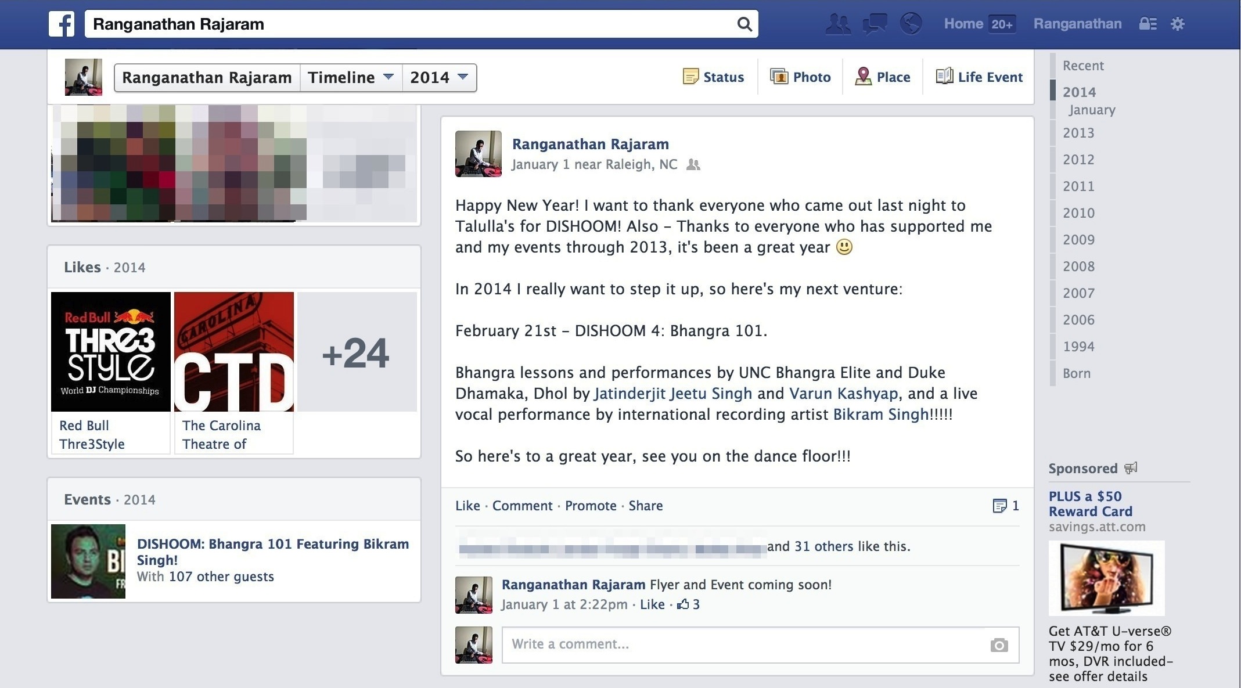Viewport: 1241px width, 688px height.
Task: Go to Home in top bar
Action: pos(963,24)
